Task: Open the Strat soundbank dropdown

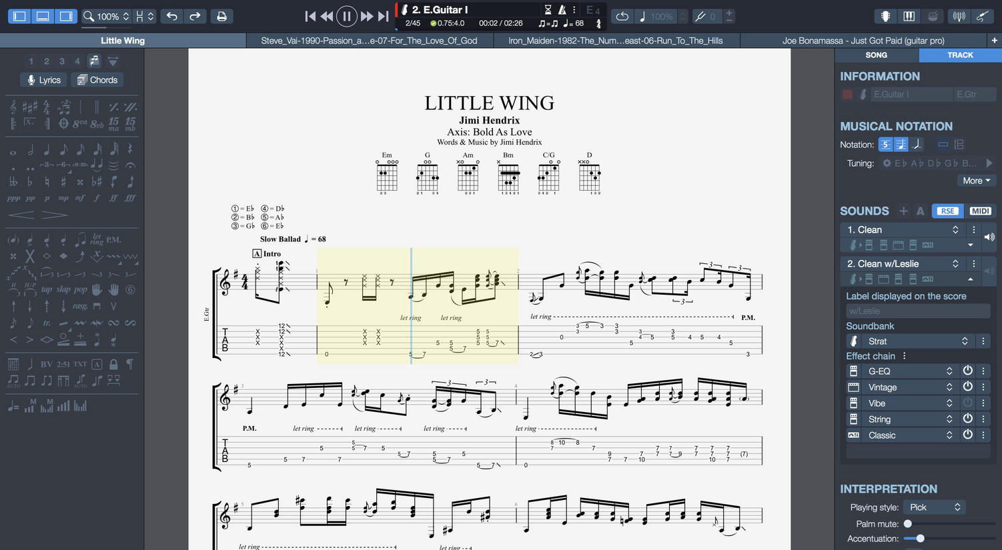Action: click(965, 341)
